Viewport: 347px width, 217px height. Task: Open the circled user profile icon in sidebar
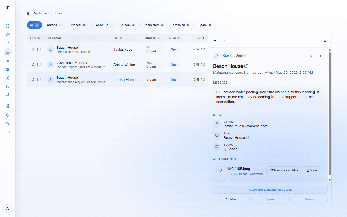coord(8,106)
